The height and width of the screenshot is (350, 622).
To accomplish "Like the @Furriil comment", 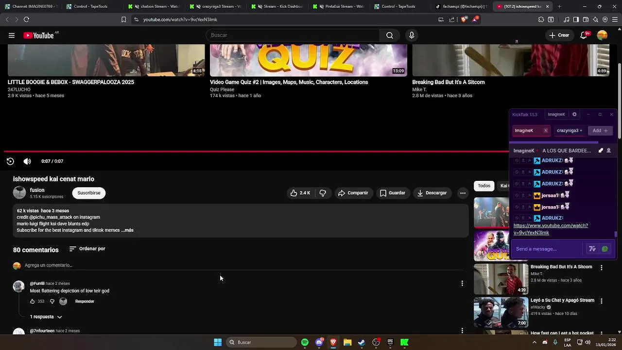I will click(x=33, y=301).
